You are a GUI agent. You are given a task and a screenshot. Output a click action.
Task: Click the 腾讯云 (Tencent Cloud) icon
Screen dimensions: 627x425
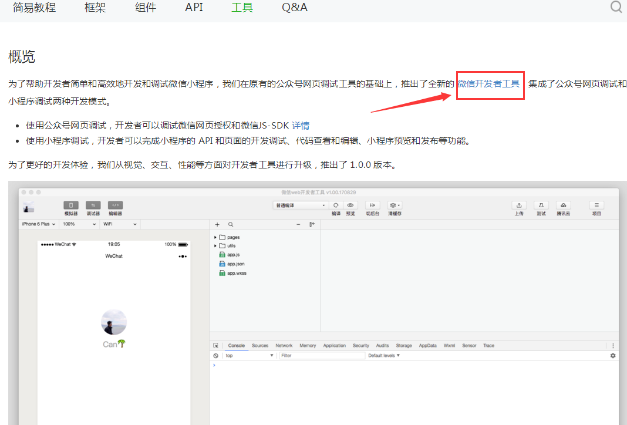(x=564, y=205)
